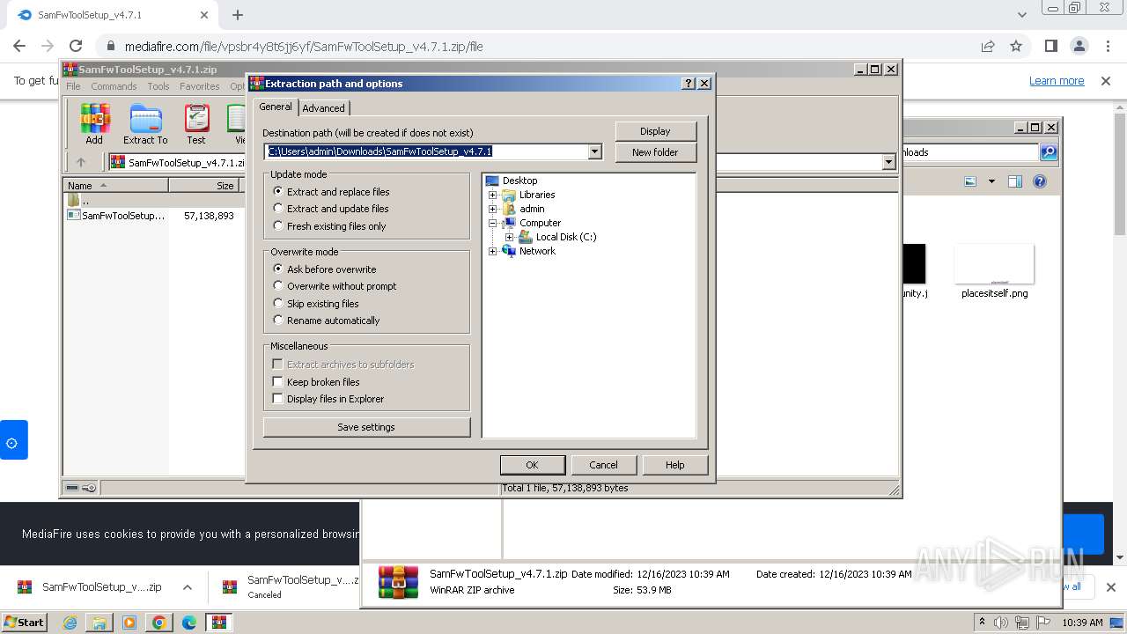Expand Libraries tree node

tap(493, 195)
